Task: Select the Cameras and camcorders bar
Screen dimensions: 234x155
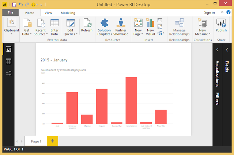Action: (x=72, y=108)
